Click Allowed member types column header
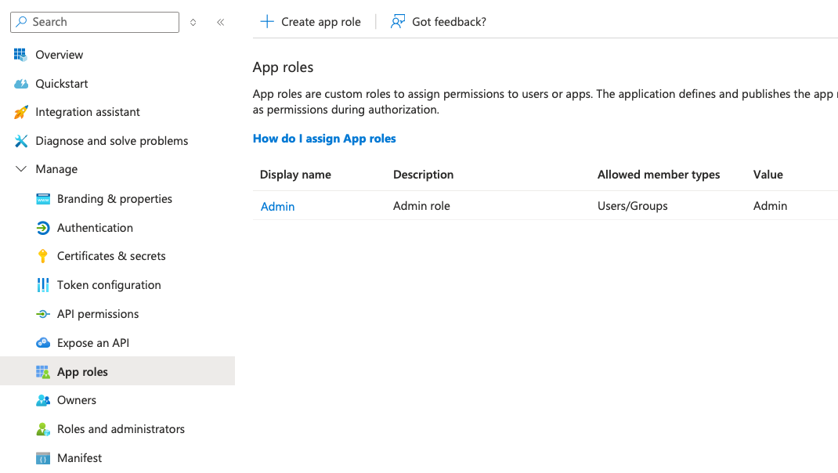This screenshot has width=838, height=473. point(659,175)
